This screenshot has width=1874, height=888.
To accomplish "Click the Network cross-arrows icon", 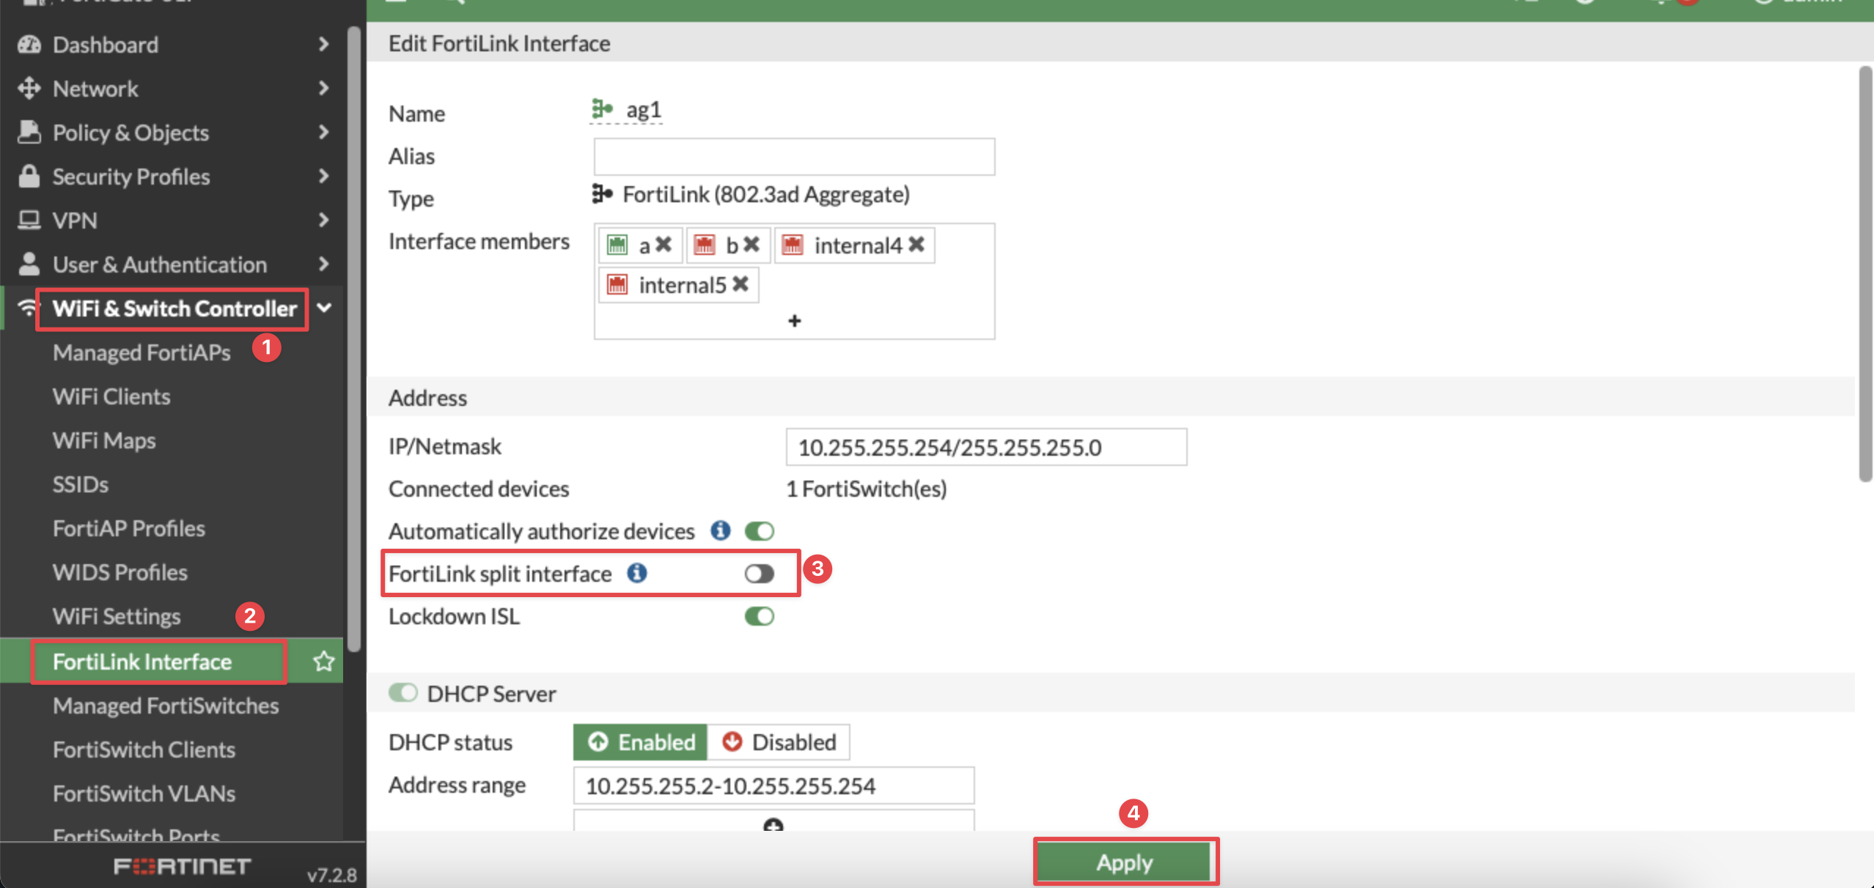I will pyautogui.click(x=29, y=89).
